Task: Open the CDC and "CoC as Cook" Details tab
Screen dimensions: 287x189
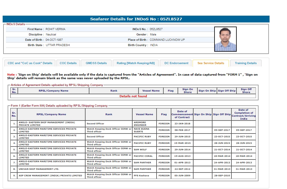Action: [30, 63]
